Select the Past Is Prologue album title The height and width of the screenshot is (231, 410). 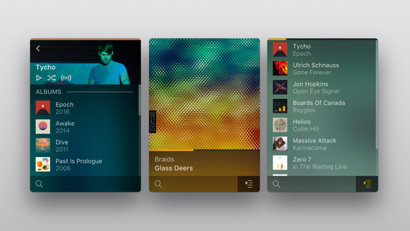(x=79, y=161)
